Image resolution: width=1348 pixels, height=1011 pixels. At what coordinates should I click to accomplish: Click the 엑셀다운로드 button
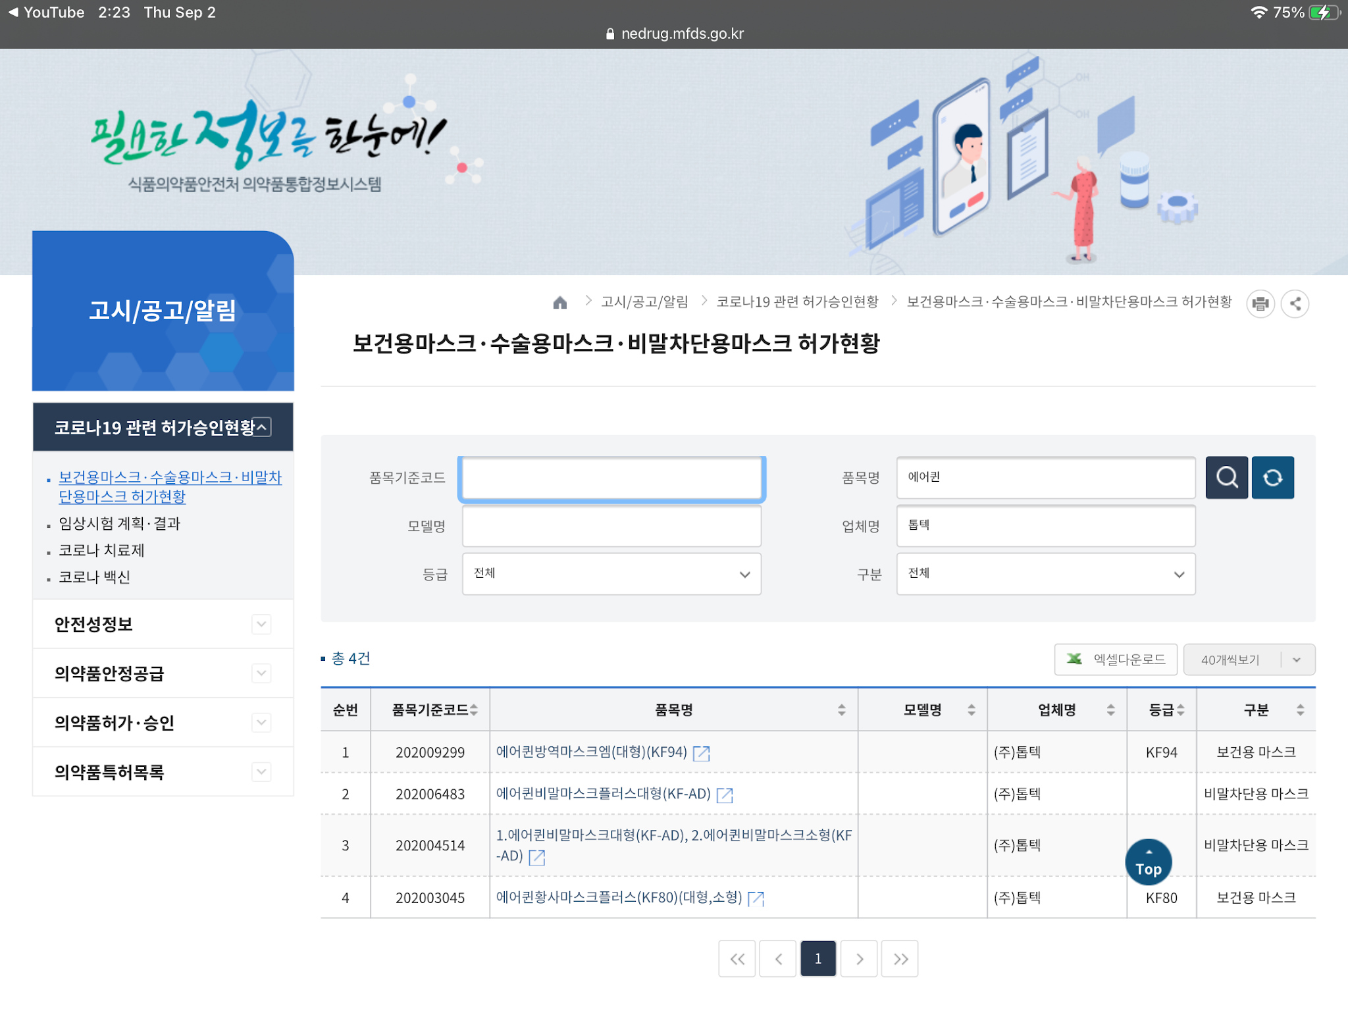tap(1116, 660)
